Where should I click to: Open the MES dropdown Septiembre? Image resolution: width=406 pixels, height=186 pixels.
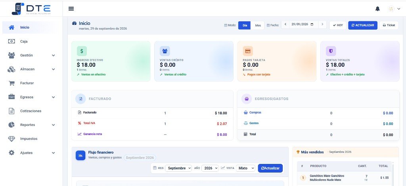(178, 168)
